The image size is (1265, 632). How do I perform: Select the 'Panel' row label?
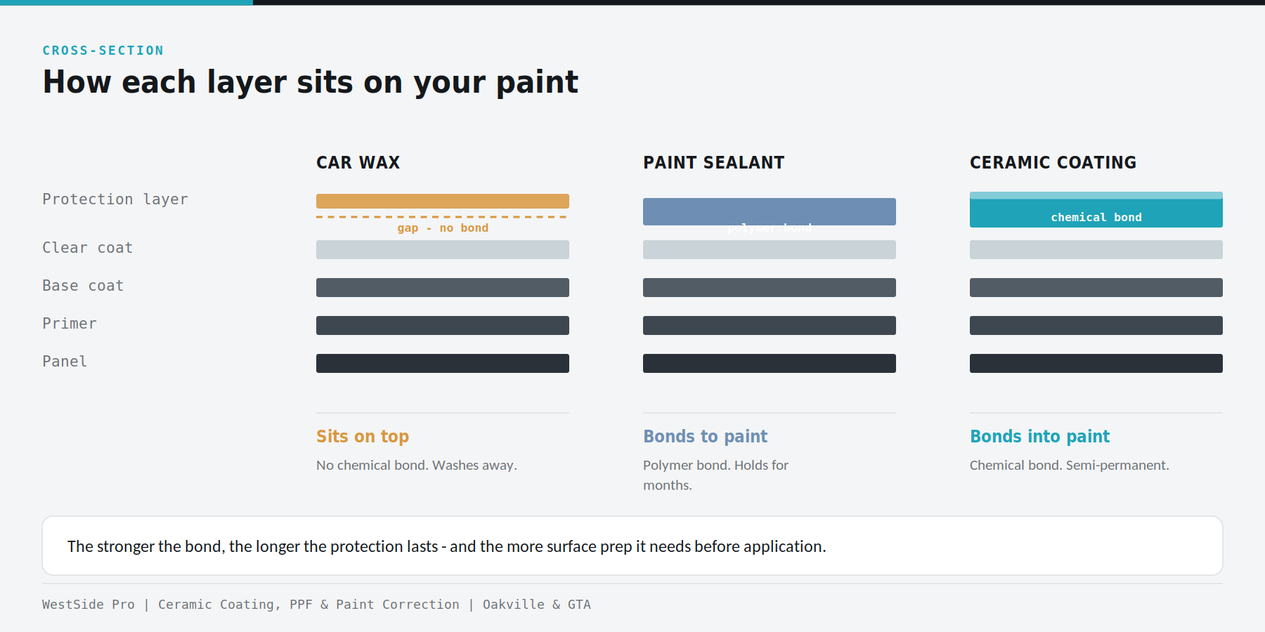click(x=65, y=362)
